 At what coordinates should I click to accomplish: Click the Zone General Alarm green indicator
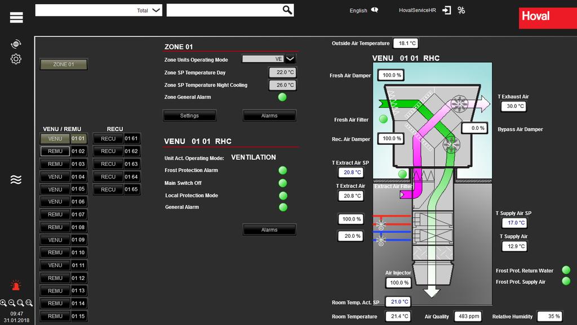click(282, 97)
